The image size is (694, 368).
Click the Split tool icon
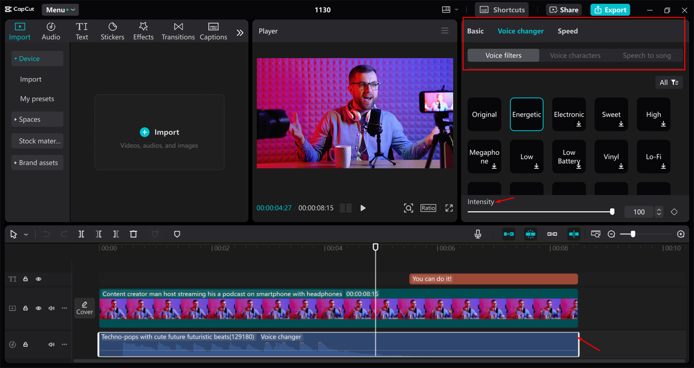coord(81,234)
